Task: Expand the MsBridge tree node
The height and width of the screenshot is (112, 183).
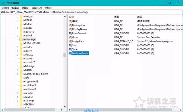Action: pos(18,66)
